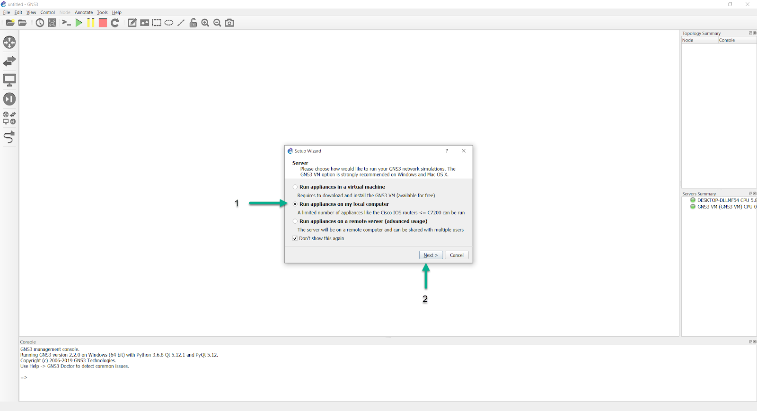Select the Draw rectangle tool
The image size is (757, 411).
pos(157,23)
